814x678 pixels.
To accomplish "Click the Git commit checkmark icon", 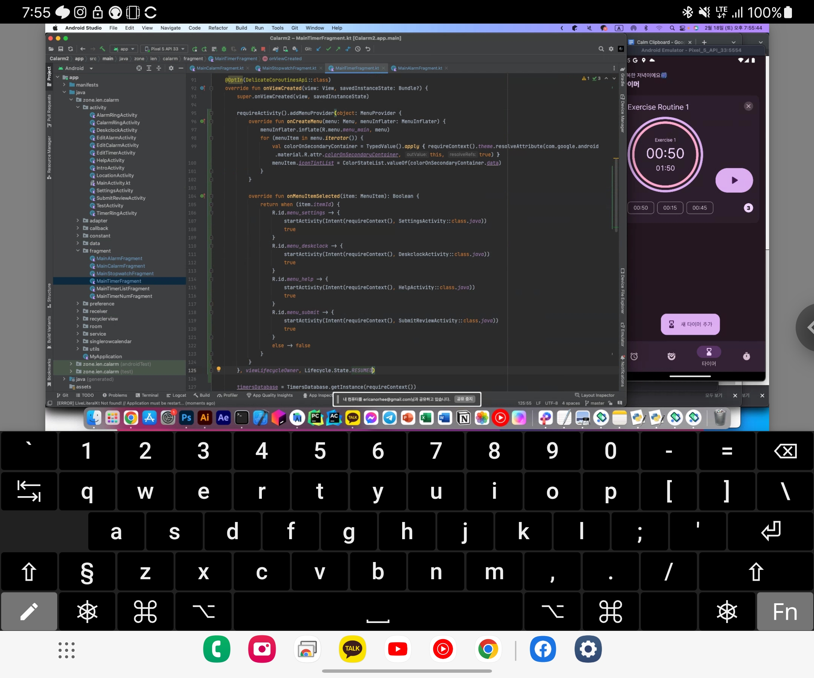I will point(328,49).
